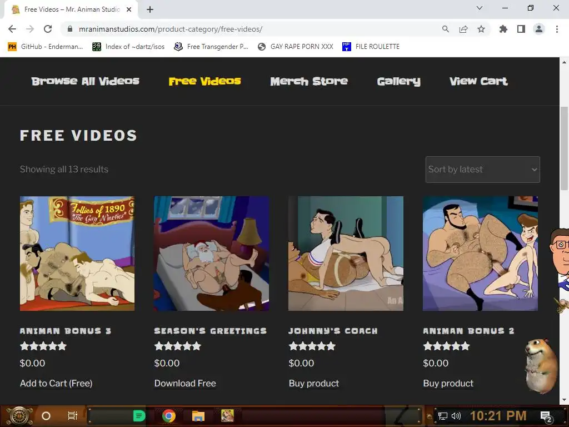Viewport: 569px width, 427px height.
Task: Toggle the Chrome side panel icon
Action: pos(521,29)
